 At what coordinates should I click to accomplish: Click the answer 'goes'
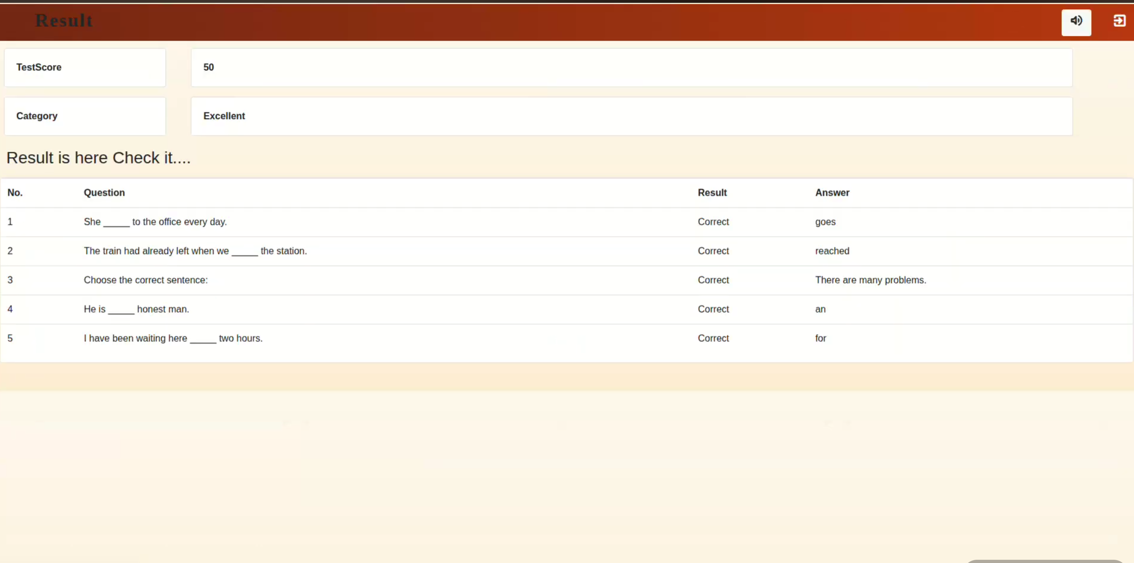(825, 222)
